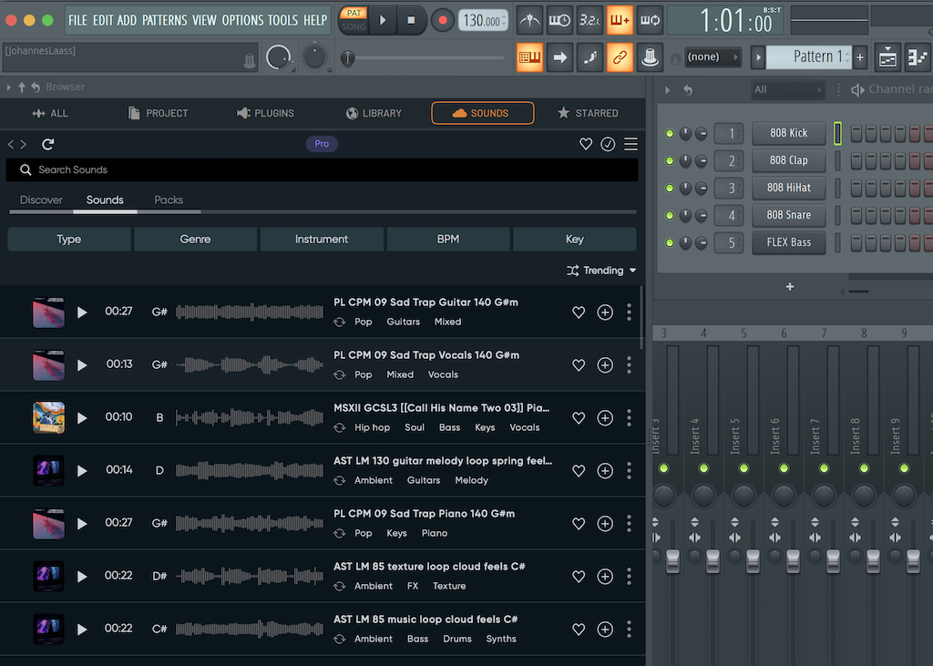Mute the 808 Kick channel
The image size is (933, 666).
tap(670, 134)
